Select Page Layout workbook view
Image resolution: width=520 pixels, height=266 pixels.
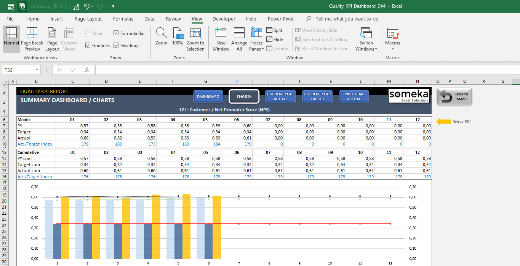click(x=52, y=38)
